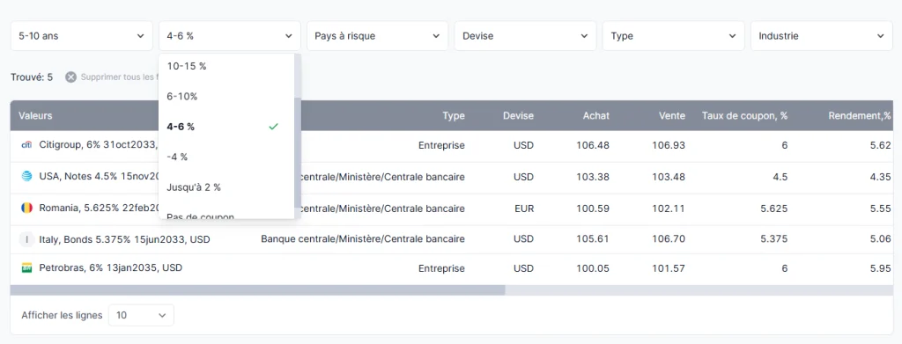Click USA Notes Achat value 103.38
Viewport: 902px width, 344px height.
coord(593,177)
